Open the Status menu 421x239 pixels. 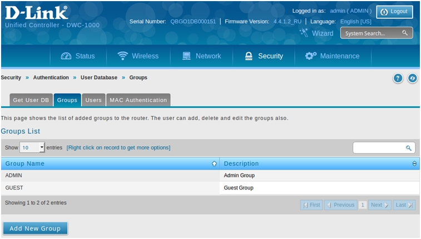point(78,56)
